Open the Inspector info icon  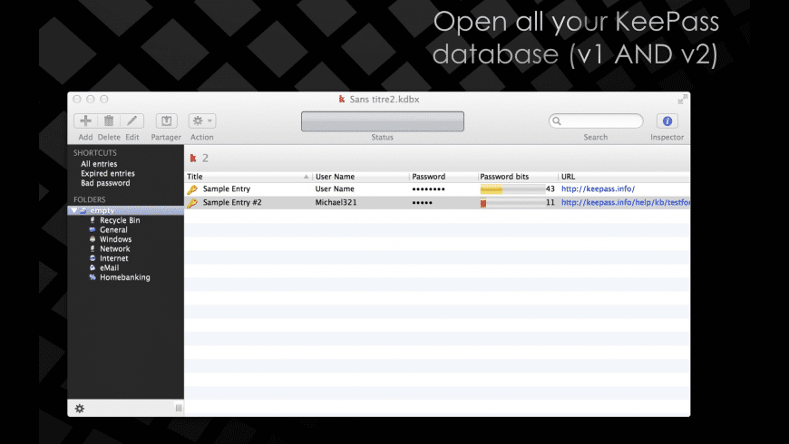[x=667, y=121]
